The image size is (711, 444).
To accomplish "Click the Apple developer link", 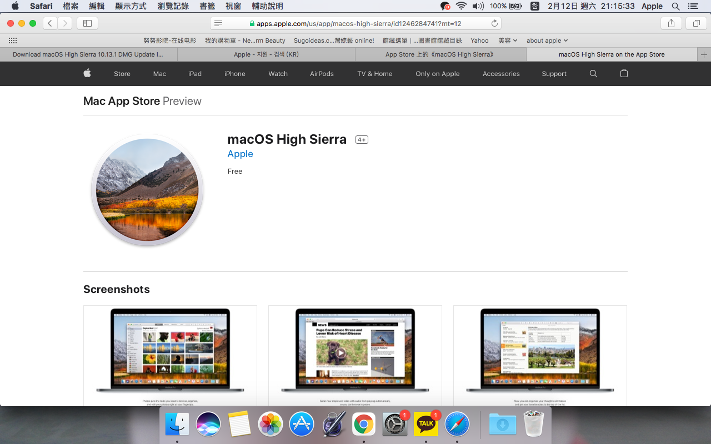I will pos(240,154).
